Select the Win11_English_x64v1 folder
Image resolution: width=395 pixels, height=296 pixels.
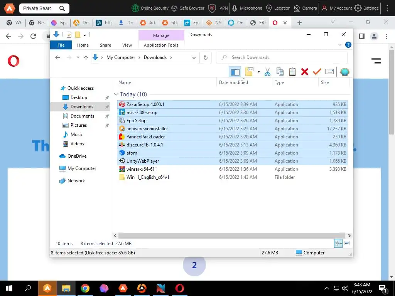232,177
